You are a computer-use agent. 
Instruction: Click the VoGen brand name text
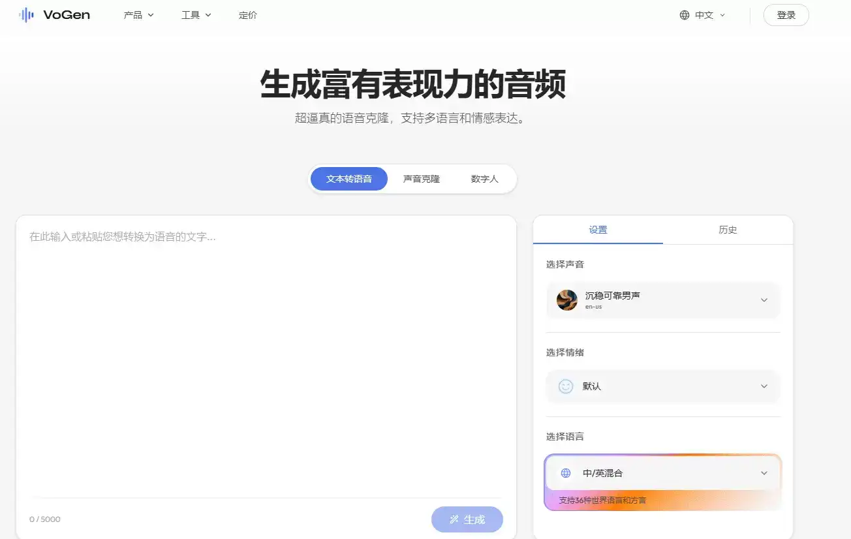pyautogui.click(x=67, y=15)
